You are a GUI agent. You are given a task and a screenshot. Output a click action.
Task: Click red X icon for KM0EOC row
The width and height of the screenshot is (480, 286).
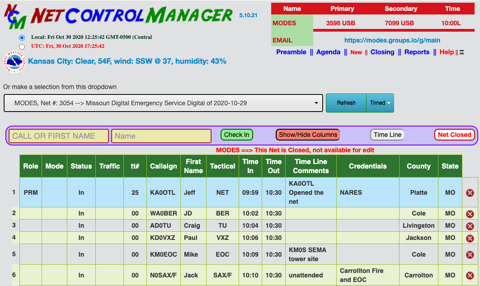[470, 254]
